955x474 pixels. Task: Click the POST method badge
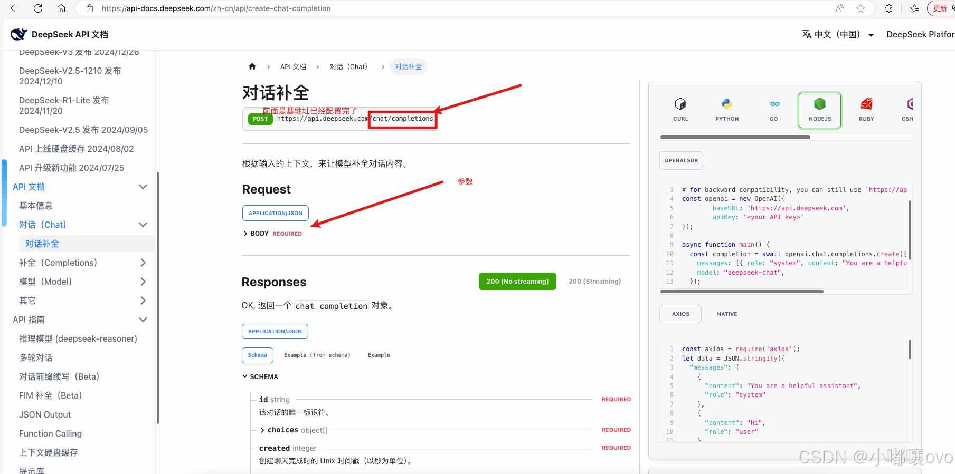pyautogui.click(x=260, y=119)
